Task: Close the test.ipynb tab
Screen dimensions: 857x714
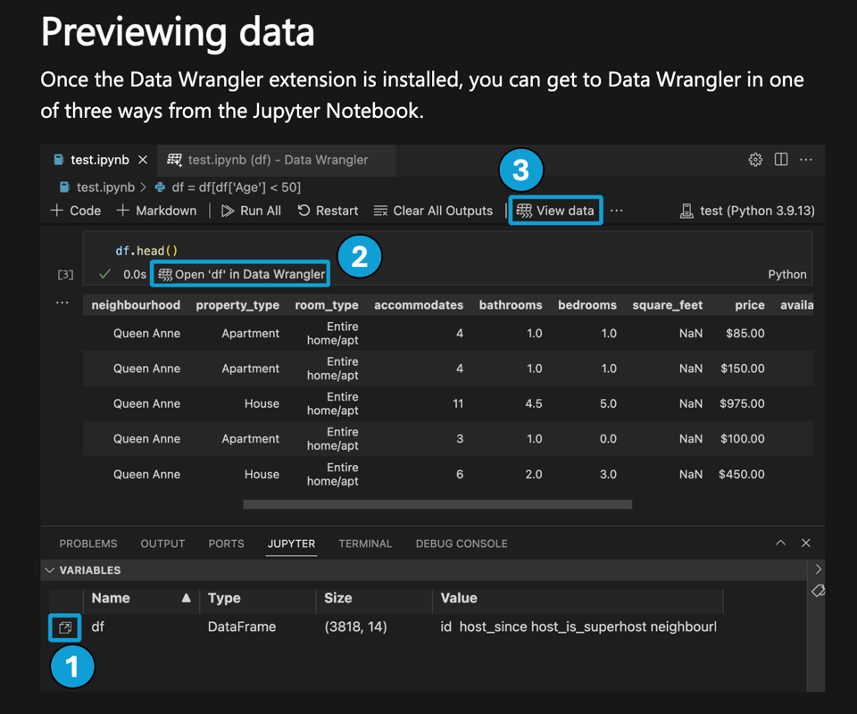Action: tap(143, 160)
